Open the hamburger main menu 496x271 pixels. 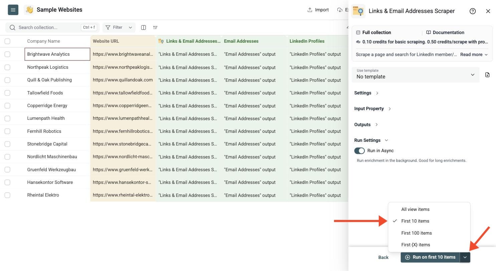[13, 10]
